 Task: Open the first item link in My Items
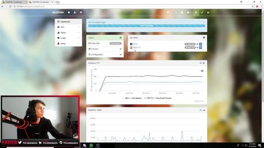pos(135,44)
